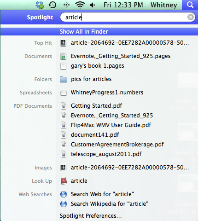This screenshot has height=221, width=198.
Task: Open article-2064692 result under Images
Action: pyautogui.click(x=130, y=168)
